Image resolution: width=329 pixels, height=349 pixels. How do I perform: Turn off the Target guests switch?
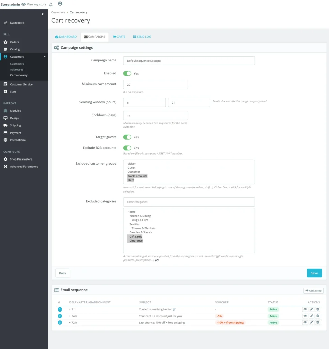click(x=127, y=137)
